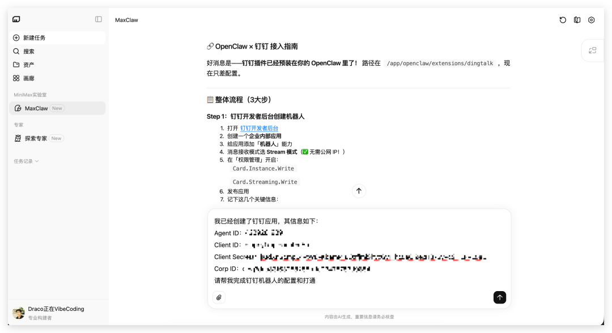Open the book-style docs icon in top bar
The width and height of the screenshot is (612, 333).
(x=577, y=20)
